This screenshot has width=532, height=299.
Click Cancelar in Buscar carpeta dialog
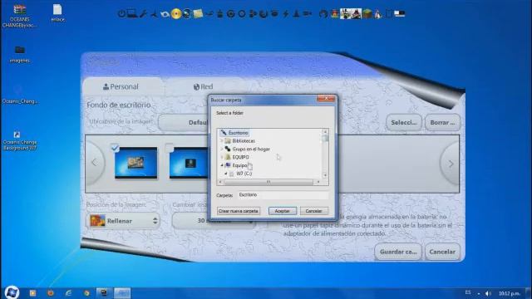point(314,211)
